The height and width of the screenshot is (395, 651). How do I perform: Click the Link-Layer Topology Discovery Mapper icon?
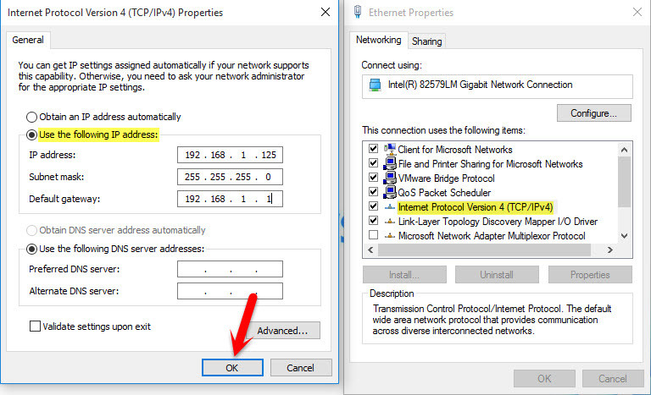click(x=390, y=222)
